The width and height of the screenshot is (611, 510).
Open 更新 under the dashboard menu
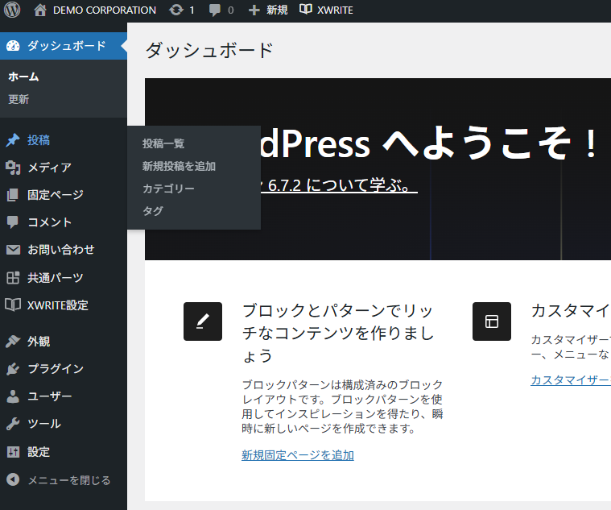19,100
